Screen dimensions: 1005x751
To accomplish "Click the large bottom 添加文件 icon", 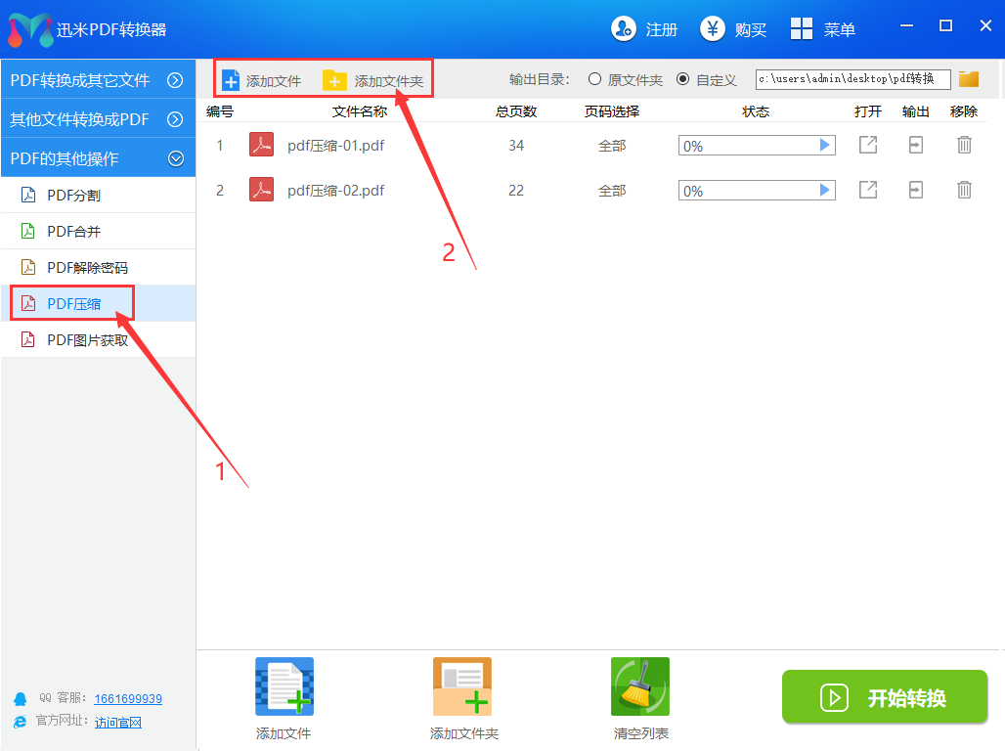I will click(284, 686).
